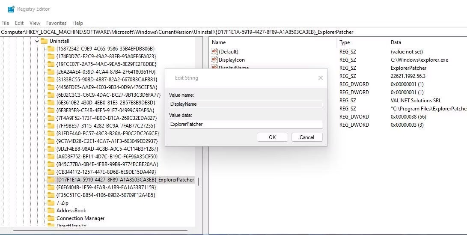Image resolution: width=467 pixels, height=235 pixels.
Task: Select the 7-Zip folder icon
Action: pos(51,203)
